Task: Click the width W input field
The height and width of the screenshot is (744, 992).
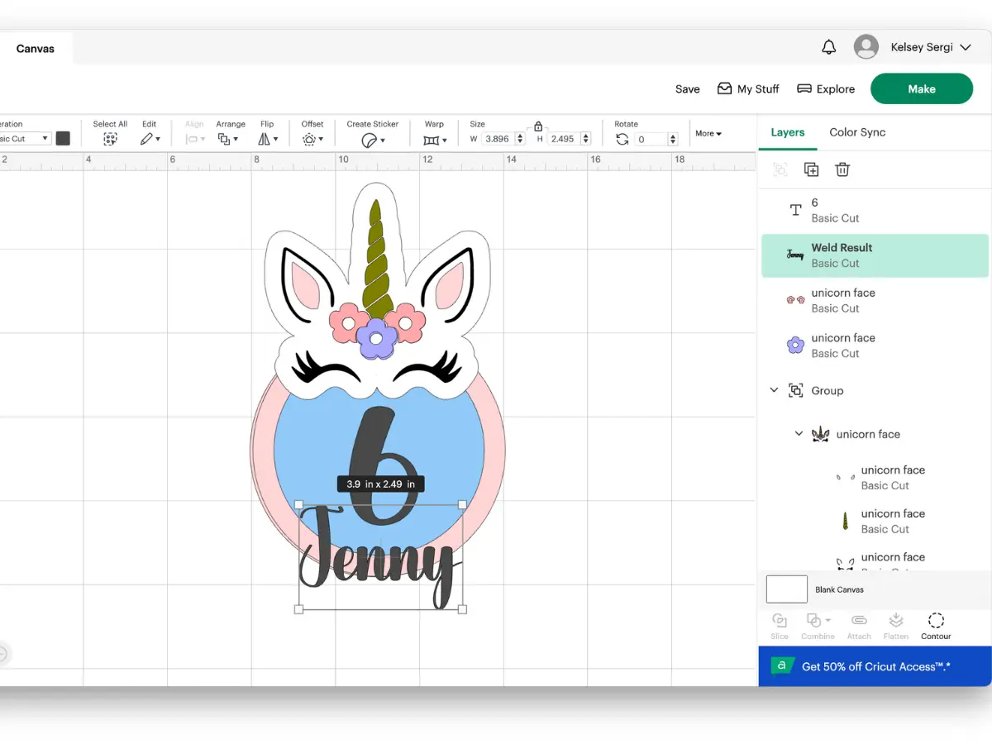Action: point(498,139)
